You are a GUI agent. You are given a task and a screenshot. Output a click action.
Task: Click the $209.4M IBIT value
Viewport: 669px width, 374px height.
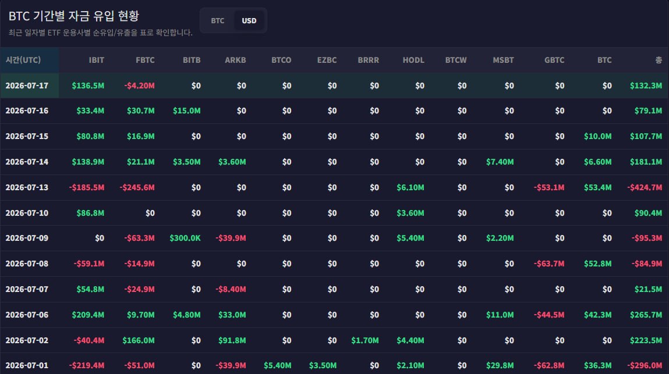[x=88, y=315]
